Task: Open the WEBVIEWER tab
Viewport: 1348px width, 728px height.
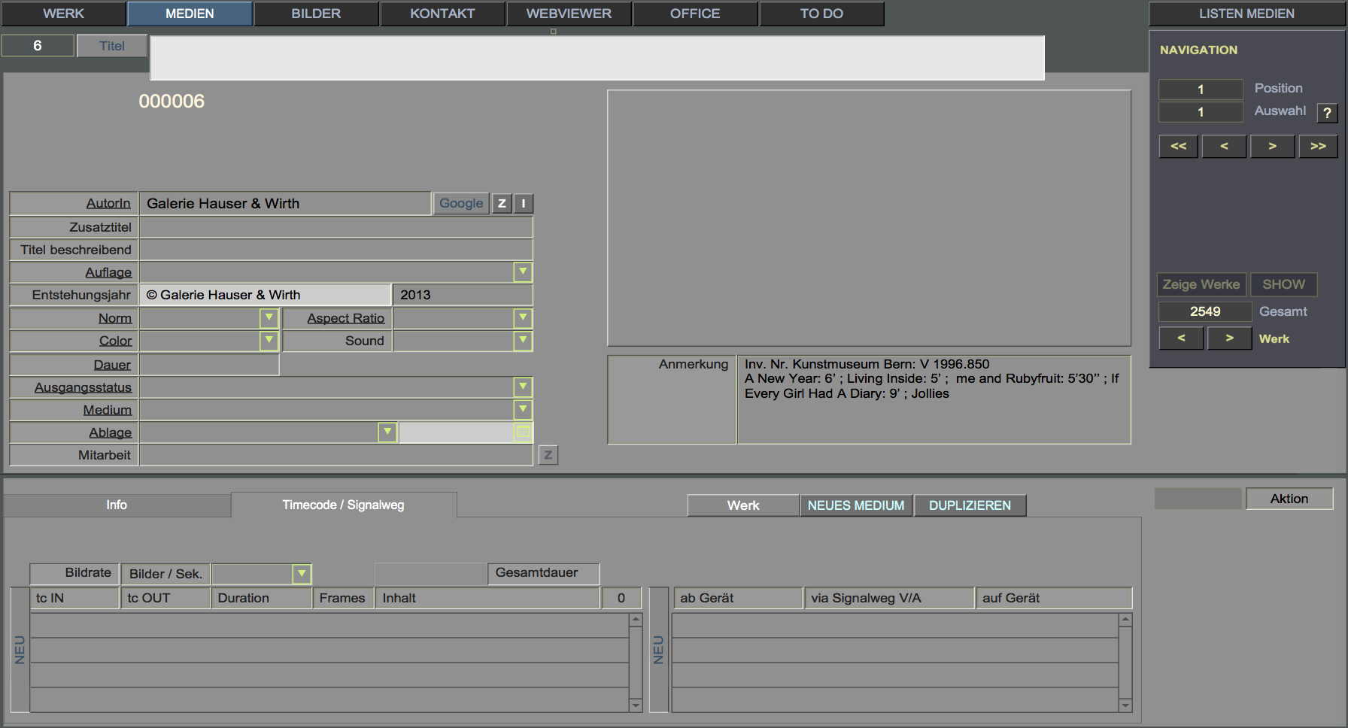Action: (569, 14)
